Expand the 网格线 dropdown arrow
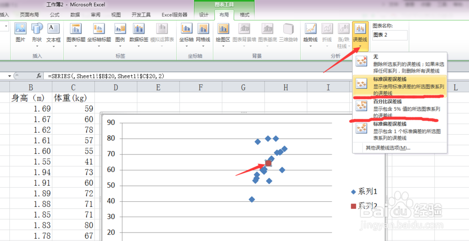Image resolution: width=469 pixels, height=241 pixels. (x=203, y=46)
